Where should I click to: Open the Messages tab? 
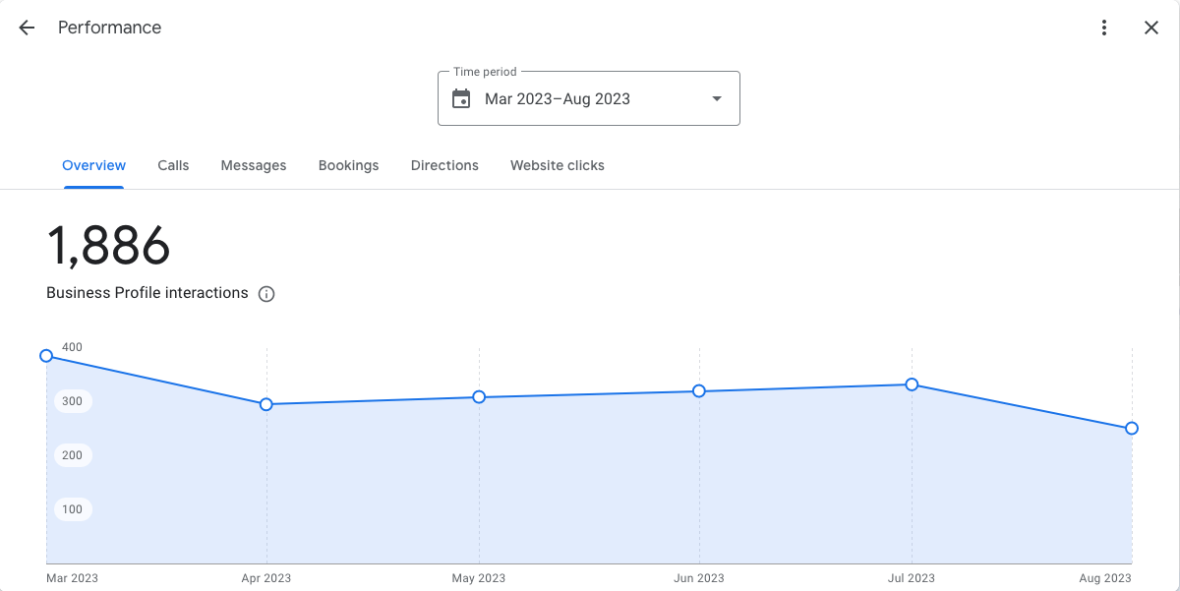tap(254, 165)
